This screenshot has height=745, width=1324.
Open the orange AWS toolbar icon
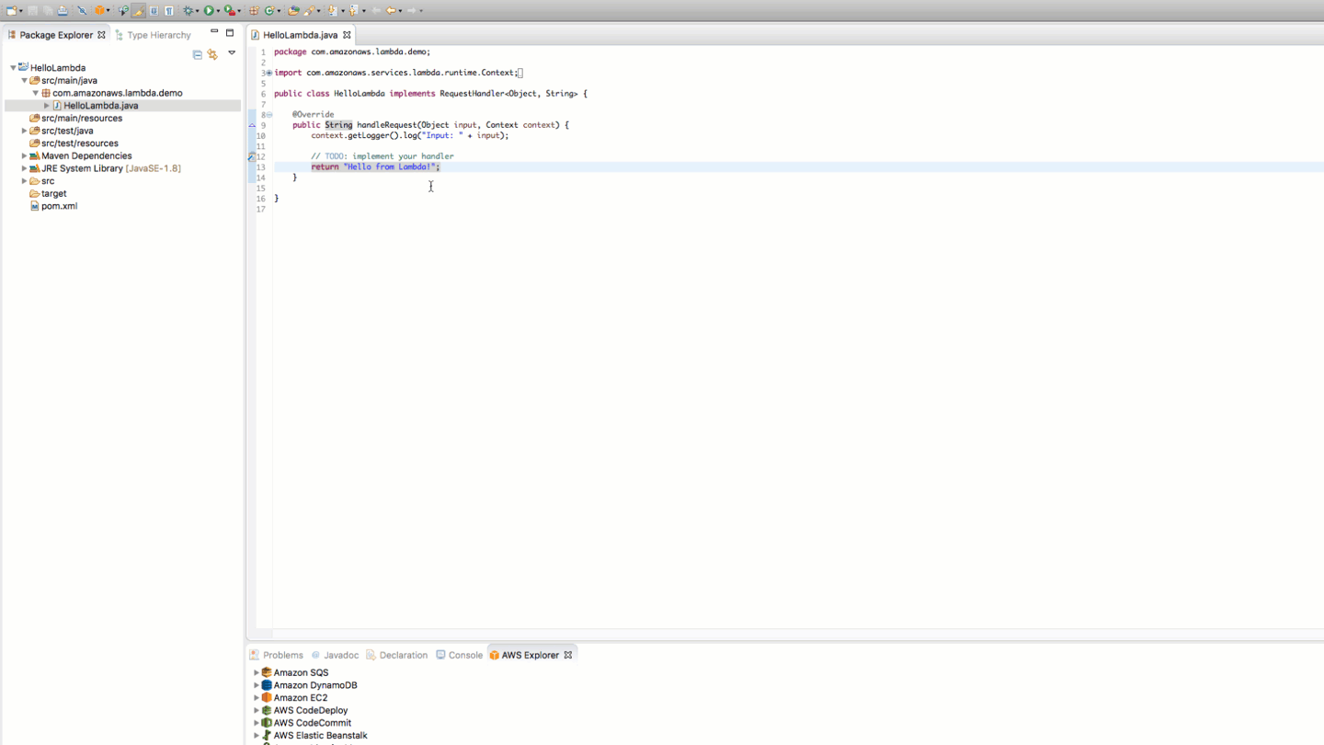pyautogui.click(x=99, y=10)
